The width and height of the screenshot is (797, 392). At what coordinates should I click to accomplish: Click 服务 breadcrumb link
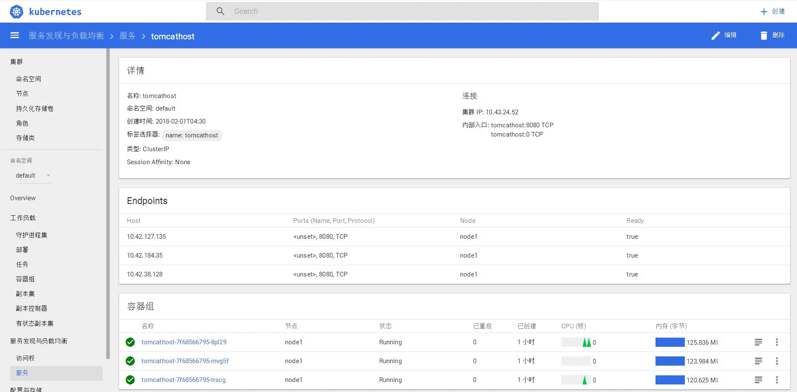pyautogui.click(x=127, y=36)
